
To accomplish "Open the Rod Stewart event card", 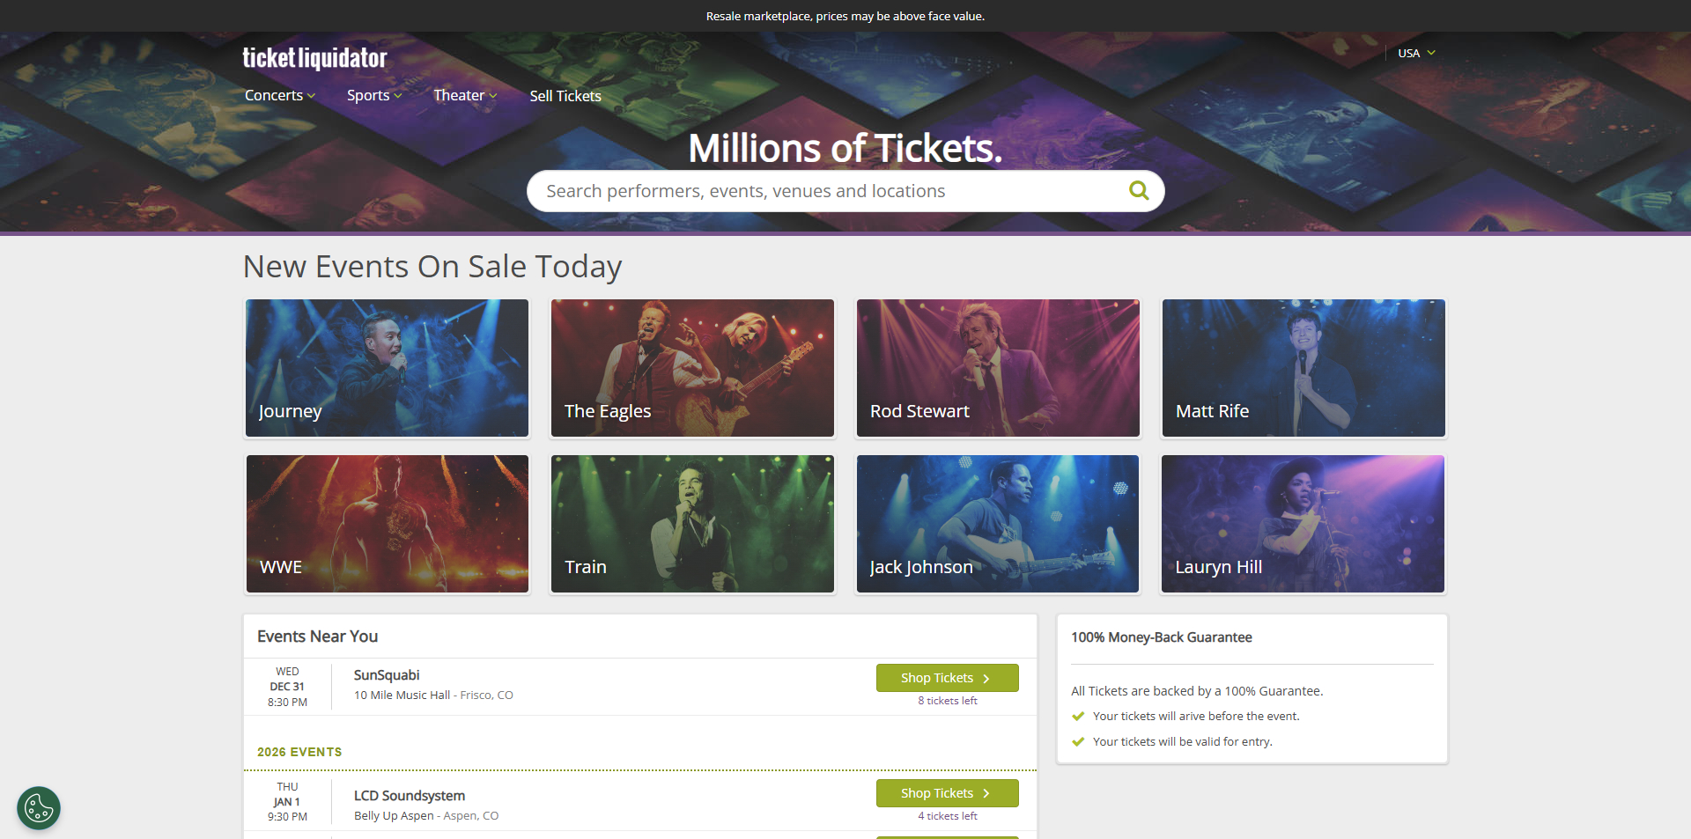I will tap(998, 368).
